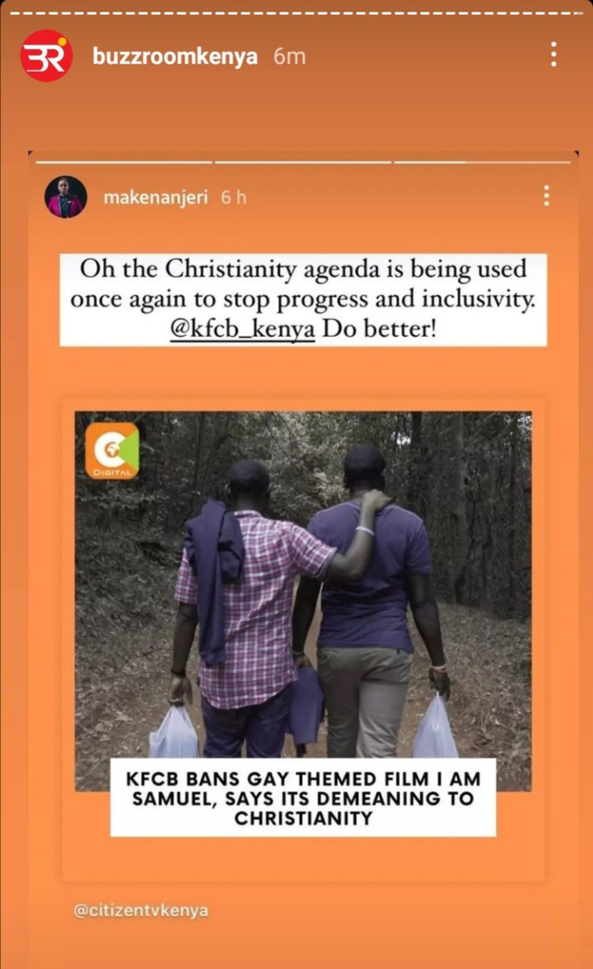Tap the dashed top story progress bar
The width and height of the screenshot is (593, 969).
point(296,13)
